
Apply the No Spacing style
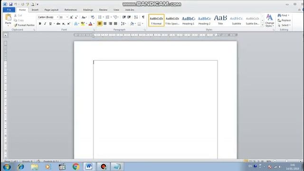172,20
